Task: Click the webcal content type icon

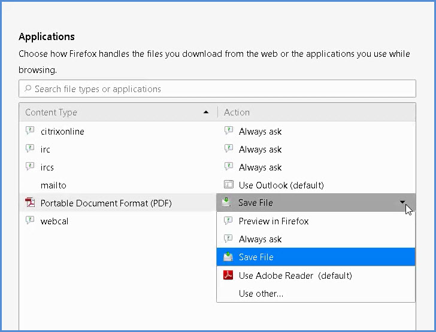Action: 30,221
